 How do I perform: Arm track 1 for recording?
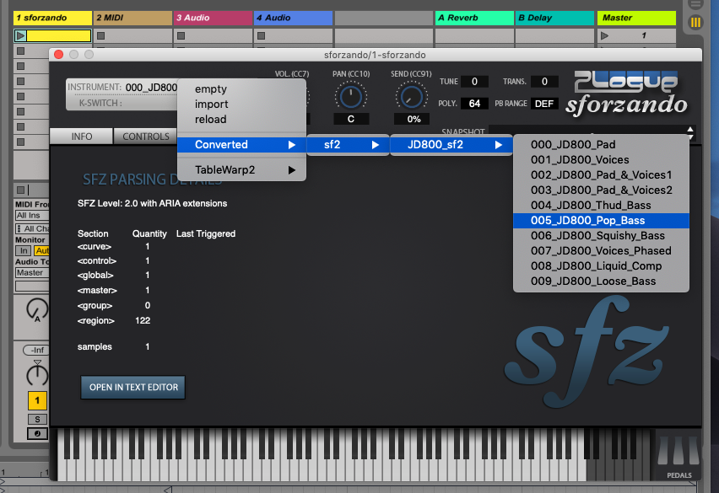point(37,433)
